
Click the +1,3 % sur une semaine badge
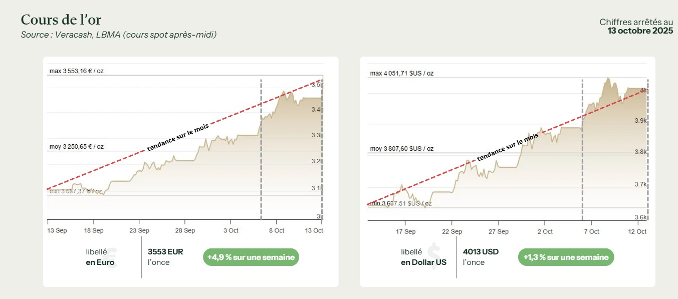tap(566, 257)
